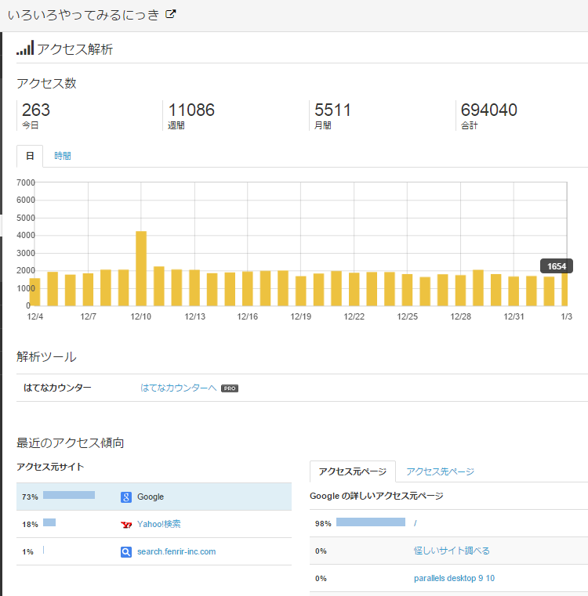Click the access analysis bar-chart icon
The height and width of the screenshot is (596, 588).
[25, 48]
